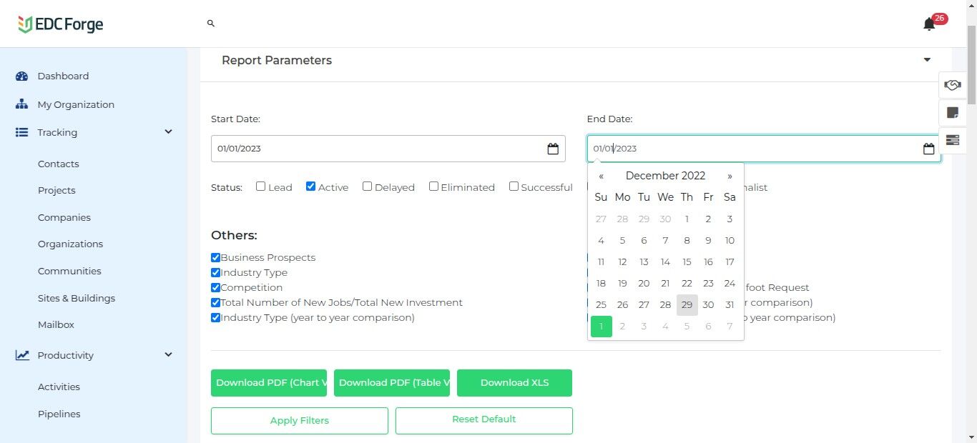Uncheck the Active status checkbox

point(310,186)
